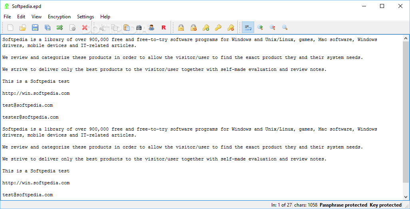
Task: Click the plain gold key icon
Action: (218, 27)
